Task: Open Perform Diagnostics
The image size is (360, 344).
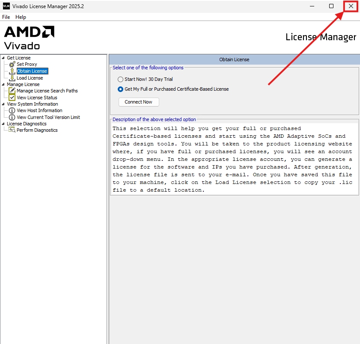Action: click(x=37, y=130)
